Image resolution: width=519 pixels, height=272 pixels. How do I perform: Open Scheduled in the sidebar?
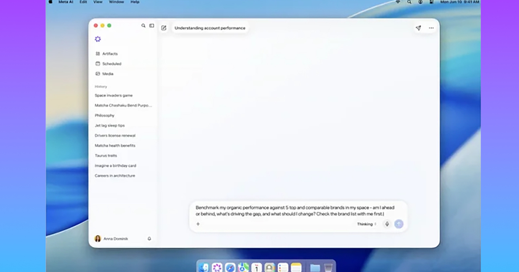click(109, 64)
